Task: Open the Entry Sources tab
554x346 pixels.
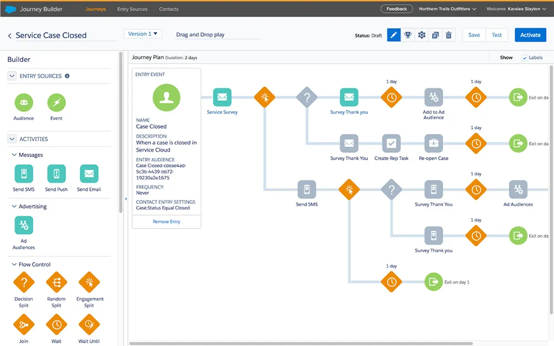Action: (132, 9)
